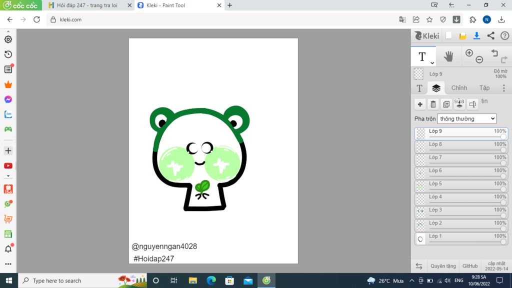
Task: Zoom out with the minus magnifier
Action: click(479, 59)
